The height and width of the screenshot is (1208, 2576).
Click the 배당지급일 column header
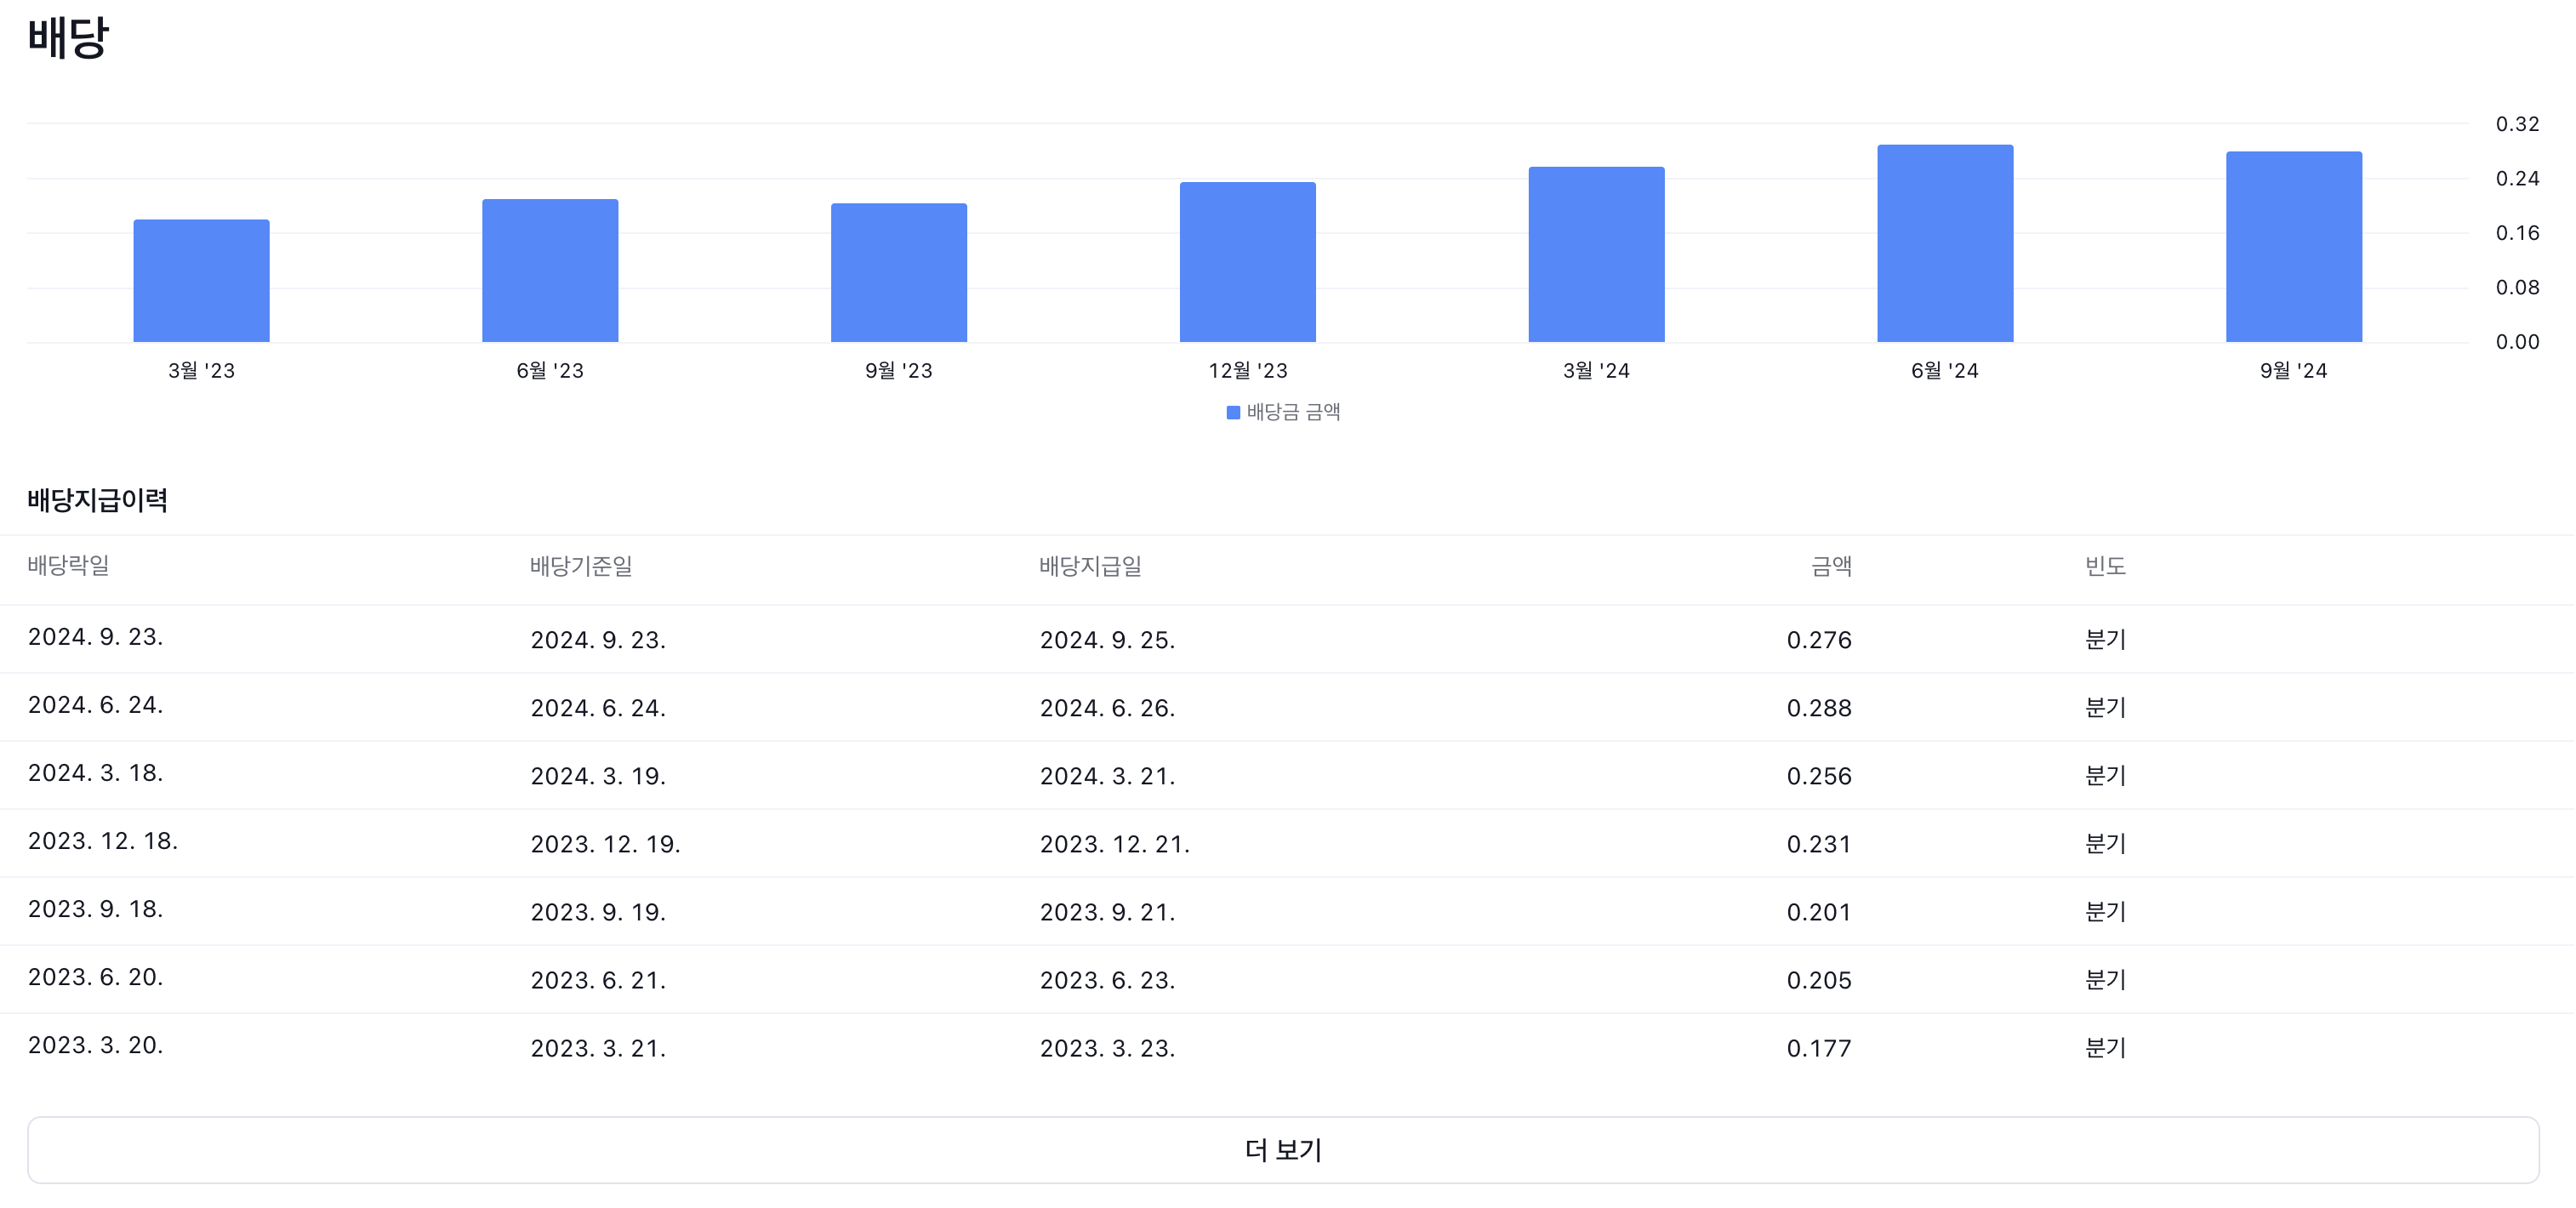(x=1090, y=566)
